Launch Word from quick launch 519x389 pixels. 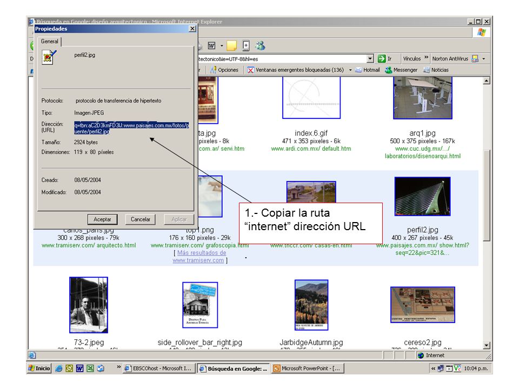[x=80, y=368]
